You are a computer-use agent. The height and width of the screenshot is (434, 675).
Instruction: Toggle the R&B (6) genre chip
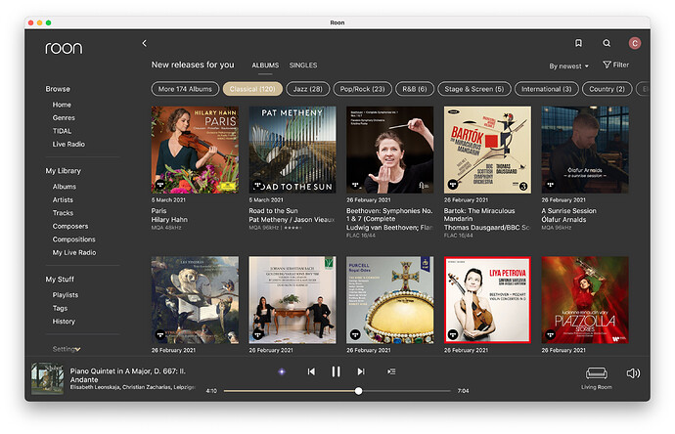(415, 89)
